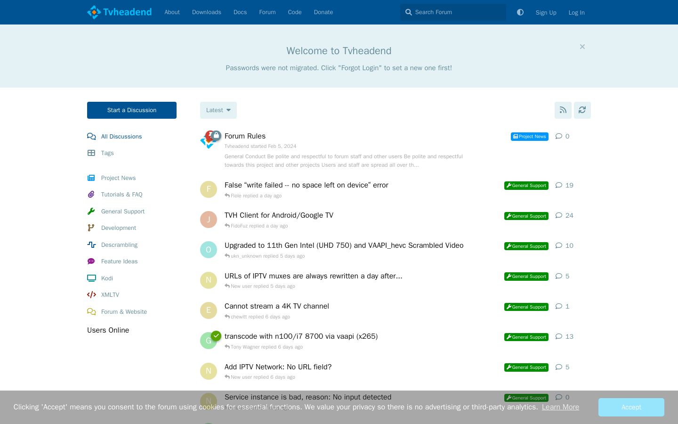The height and width of the screenshot is (424, 678).
Task: Click the 'Users Online' heading text
Action: (108, 330)
